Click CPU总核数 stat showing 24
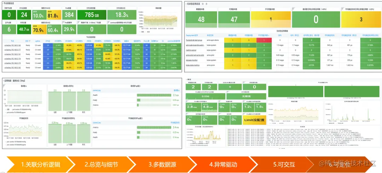 (x=24, y=15)
